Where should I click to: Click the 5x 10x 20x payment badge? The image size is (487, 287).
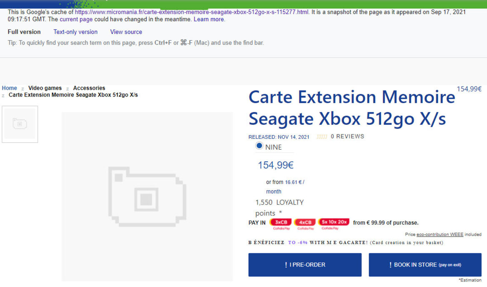pyautogui.click(x=334, y=222)
